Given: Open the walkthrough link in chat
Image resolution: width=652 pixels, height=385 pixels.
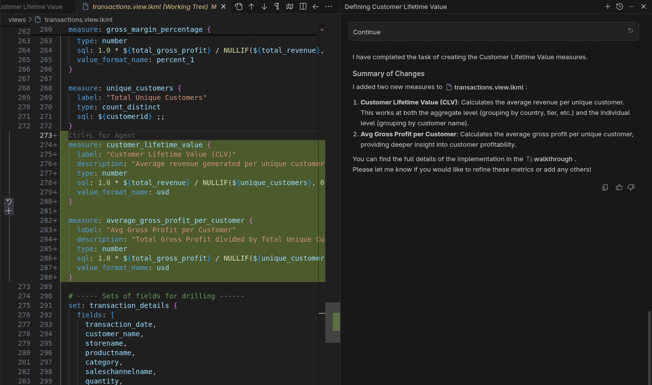Looking at the screenshot, I should [553, 159].
